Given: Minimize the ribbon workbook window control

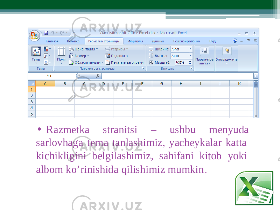Looking at the screenshot, I should (x=241, y=41).
